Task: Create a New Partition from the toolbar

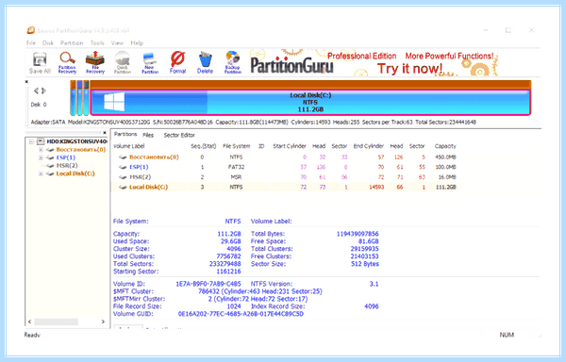Action: (x=150, y=63)
